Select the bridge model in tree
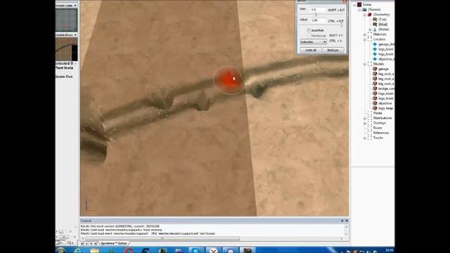Viewport: 450px width, 253px height. point(386,89)
